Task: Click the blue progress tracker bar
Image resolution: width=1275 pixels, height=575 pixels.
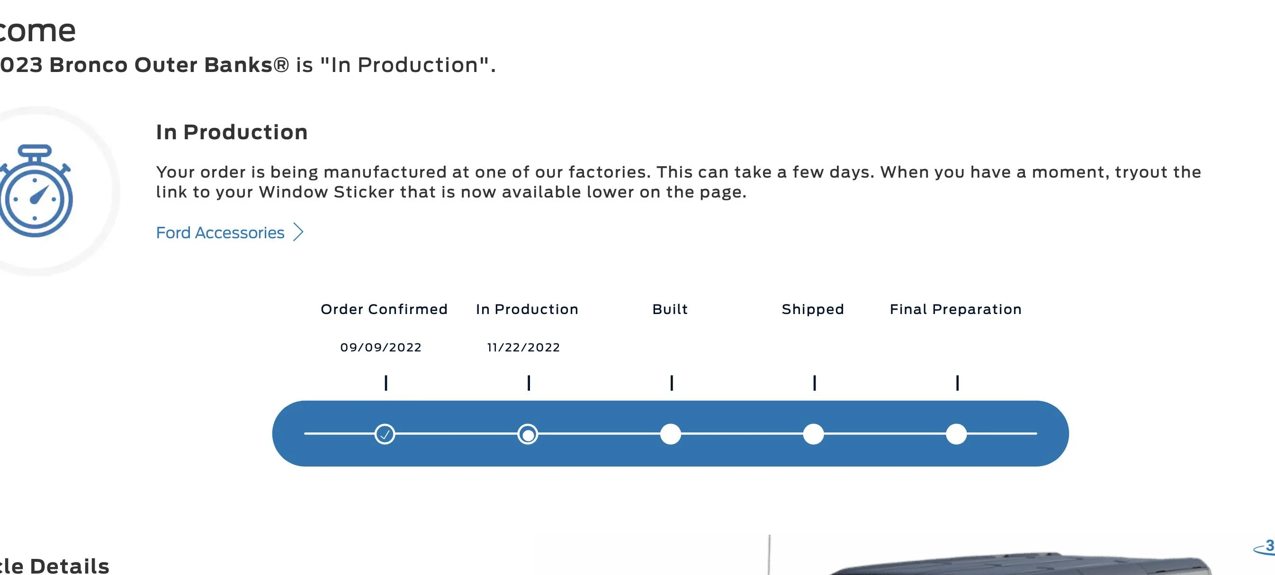Action: [x=670, y=433]
